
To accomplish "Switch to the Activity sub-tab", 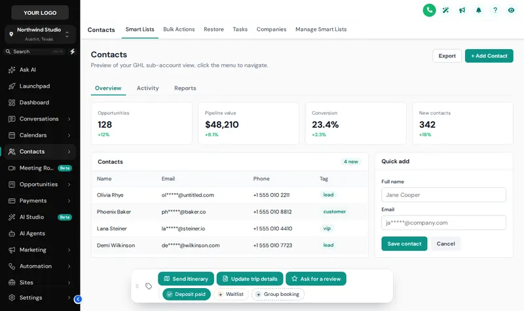I will point(148,88).
